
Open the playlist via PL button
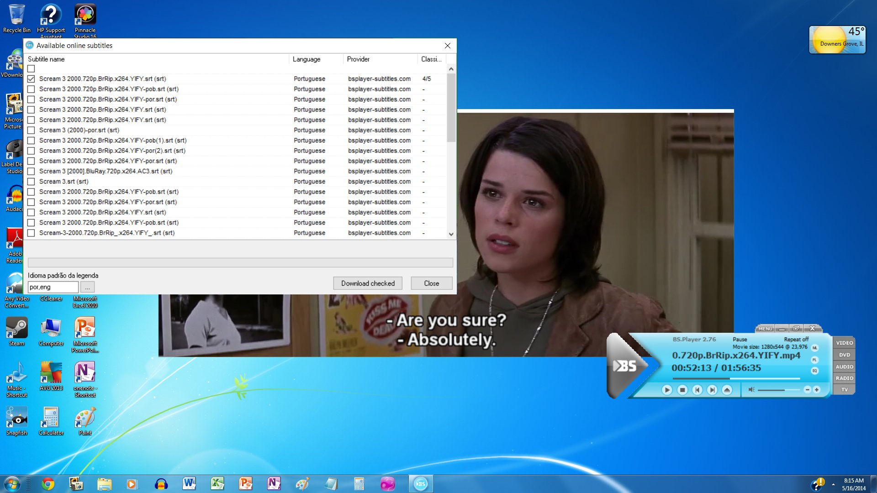814,360
